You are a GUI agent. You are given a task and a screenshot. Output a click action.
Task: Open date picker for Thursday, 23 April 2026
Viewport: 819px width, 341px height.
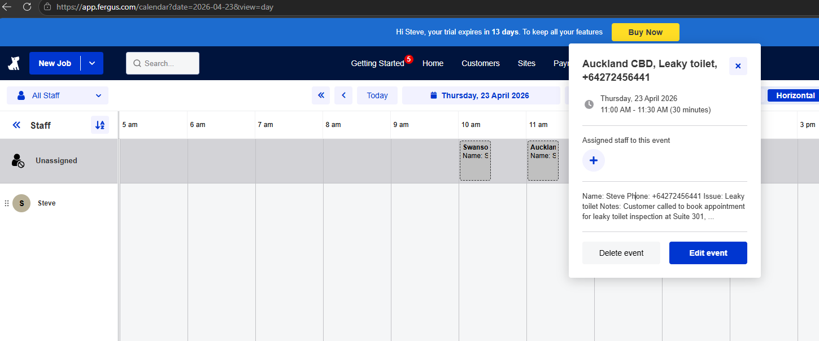pyautogui.click(x=480, y=95)
